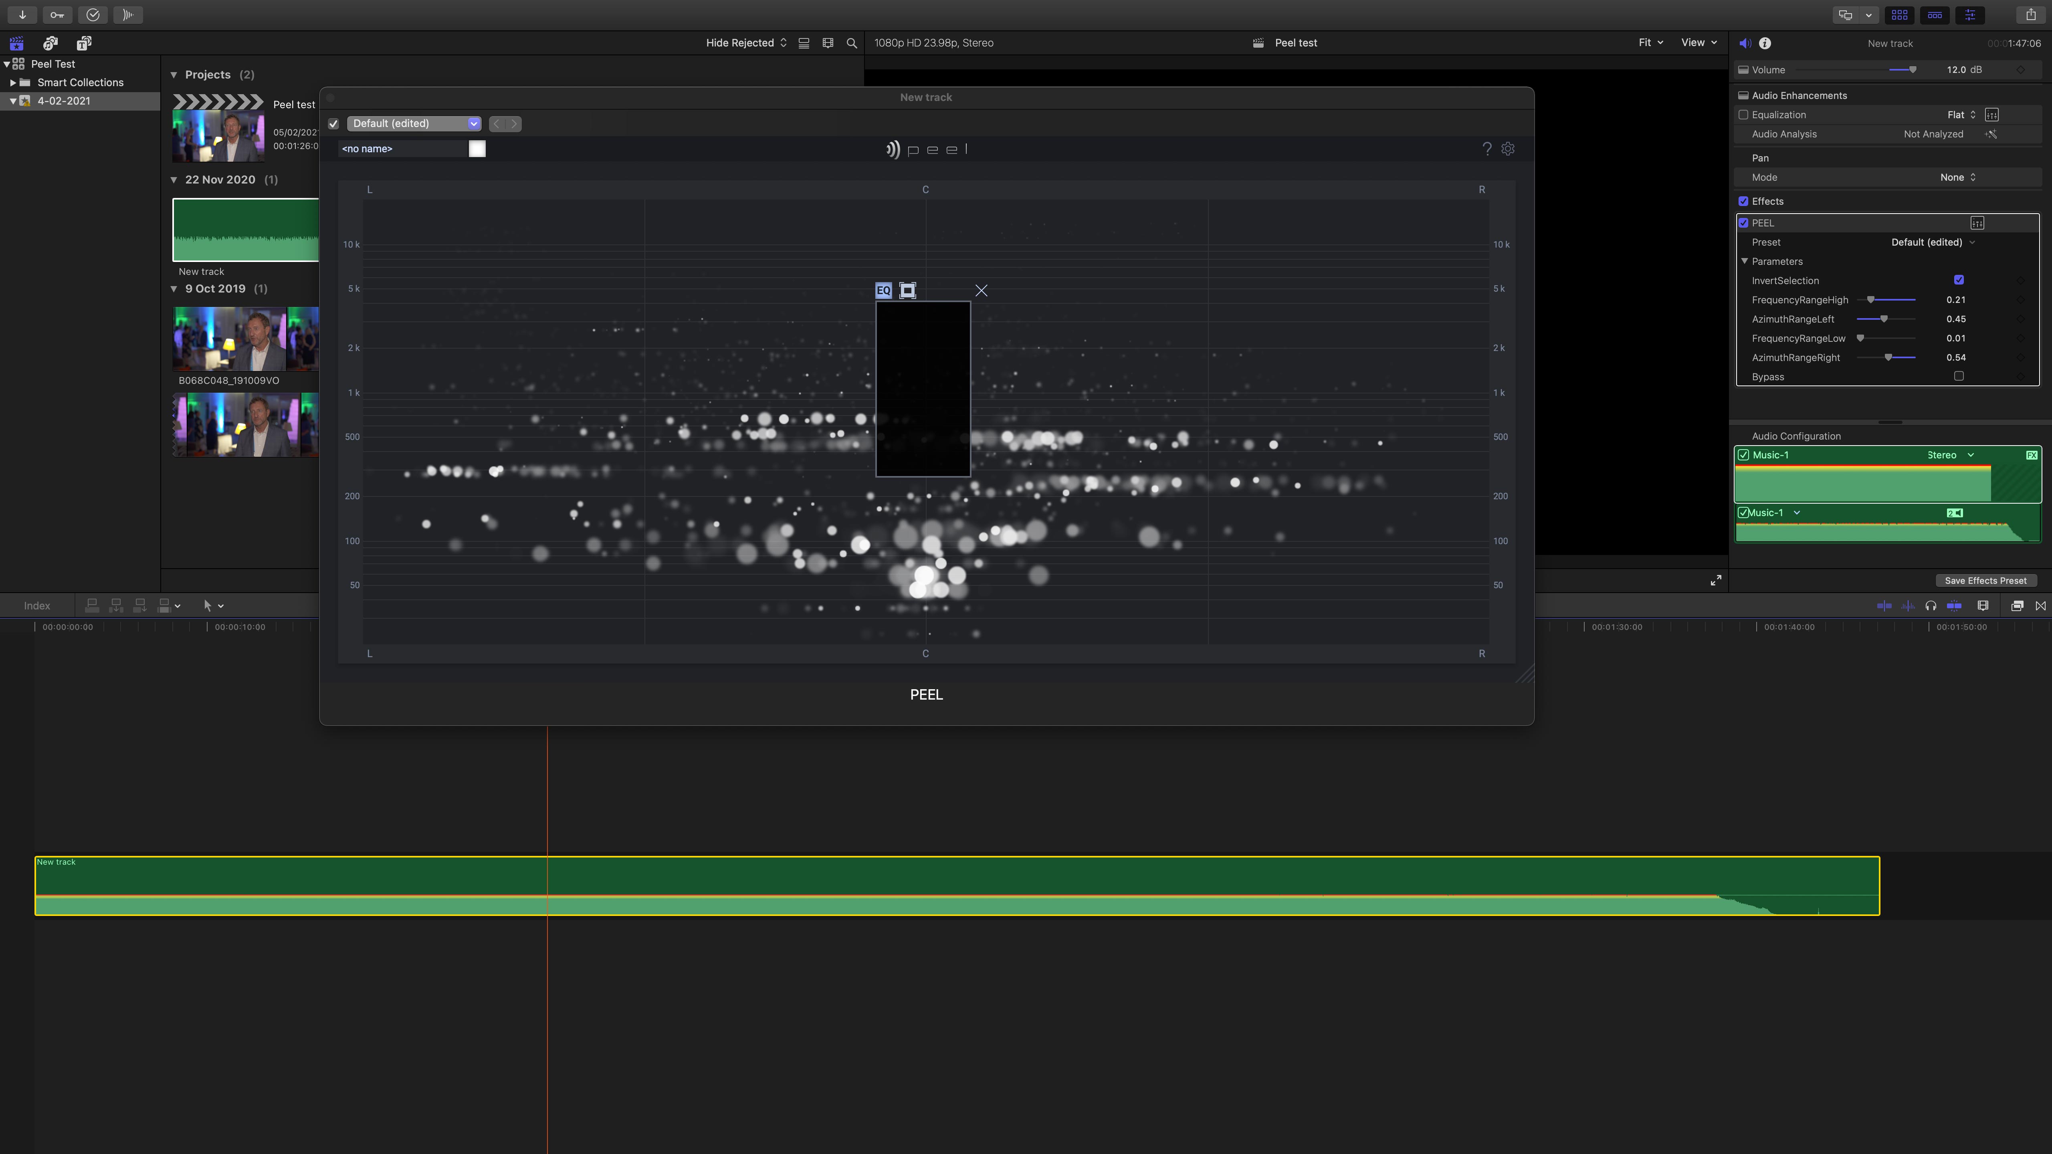
Task: Open the Keyword Editor key icon
Action: coord(57,14)
